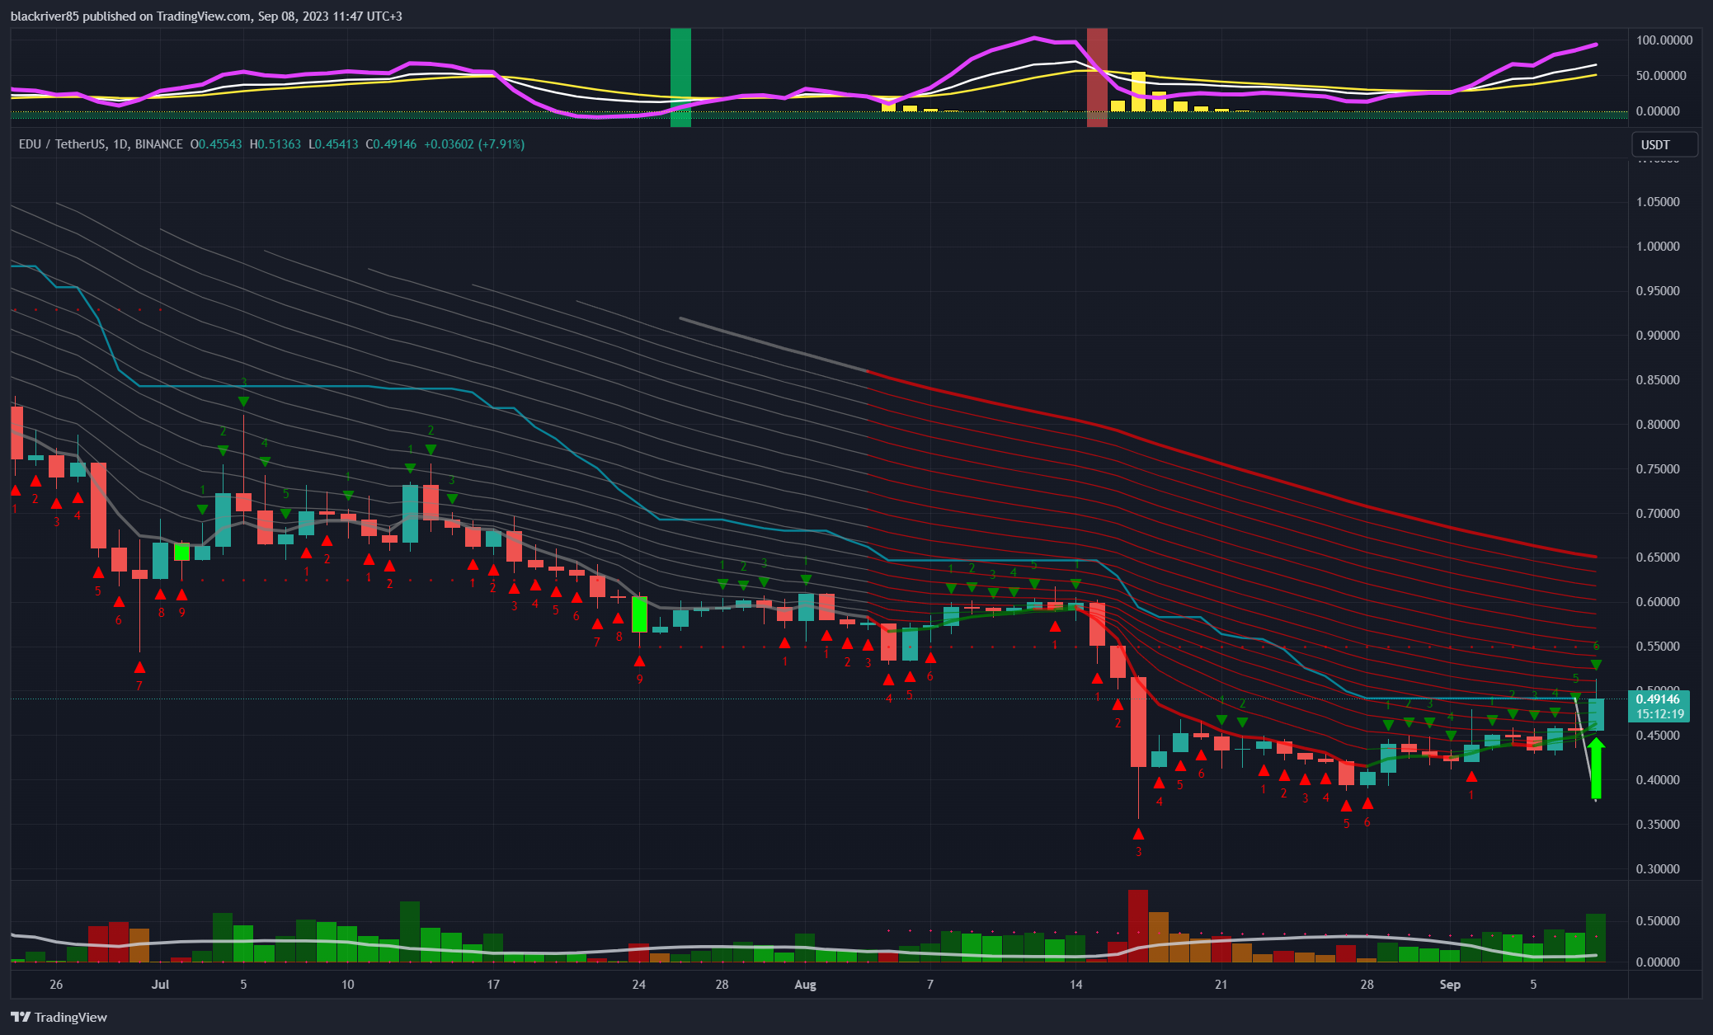This screenshot has height=1035, width=1713.
Task: Click the green highlighted zone in oscillator pane
Action: 680,78
